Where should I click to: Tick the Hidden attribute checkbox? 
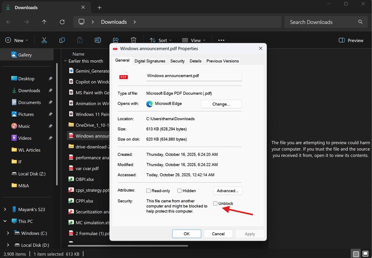tap(179, 191)
